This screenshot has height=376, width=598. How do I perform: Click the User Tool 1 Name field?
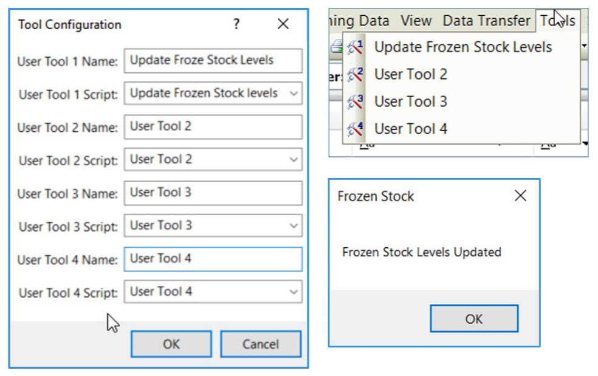tap(213, 61)
